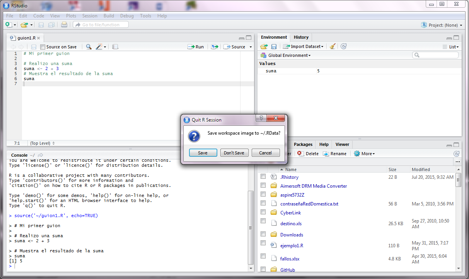Click Save in Quit R Session dialog
The width and height of the screenshot is (469, 279).
[x=203, y=153]
